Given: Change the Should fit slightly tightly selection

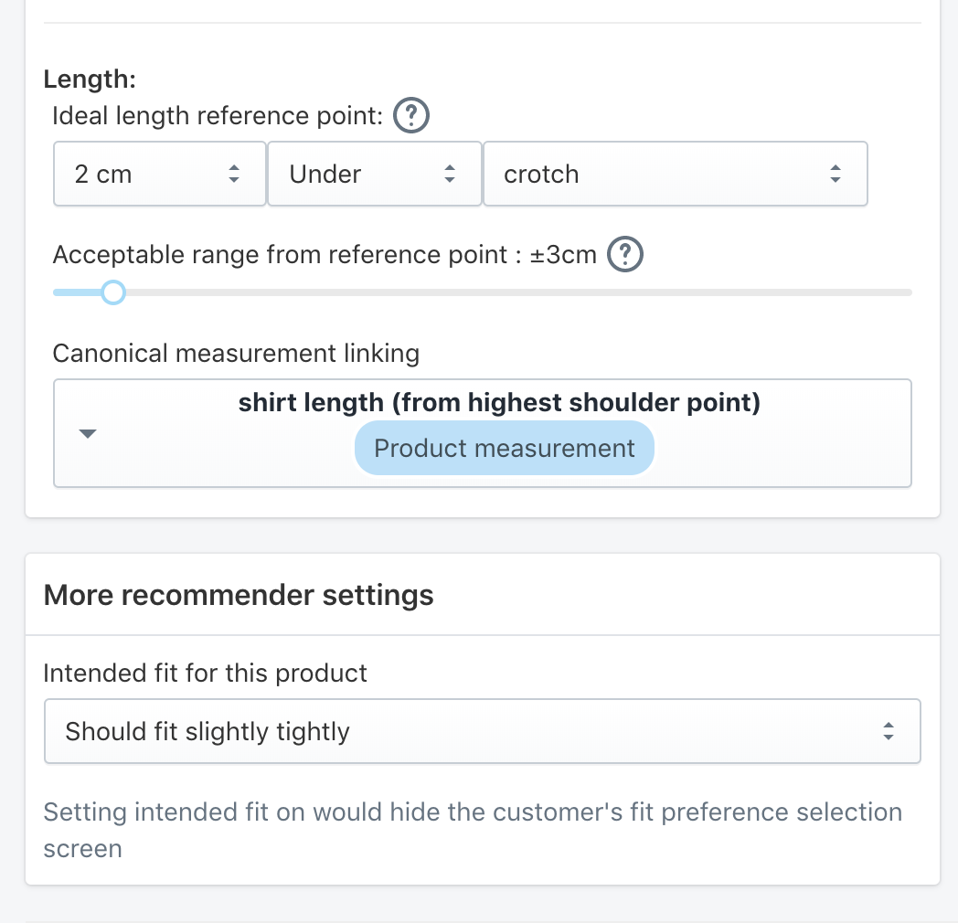Looking at the screenshot, I should tap(483, 731).
